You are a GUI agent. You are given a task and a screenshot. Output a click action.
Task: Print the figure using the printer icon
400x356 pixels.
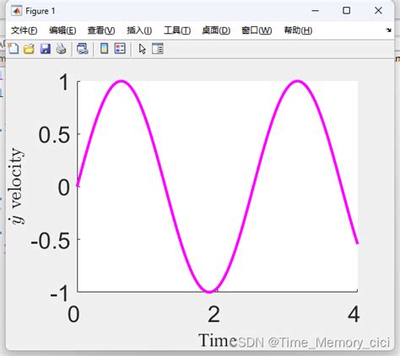(61, 49)
